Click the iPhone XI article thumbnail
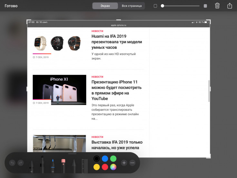 (x=59, y=90)
